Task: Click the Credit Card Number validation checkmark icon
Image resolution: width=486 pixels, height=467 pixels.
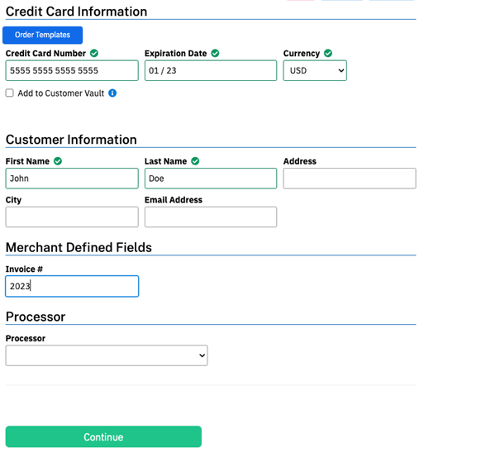Action: click(x=94, y=53)
